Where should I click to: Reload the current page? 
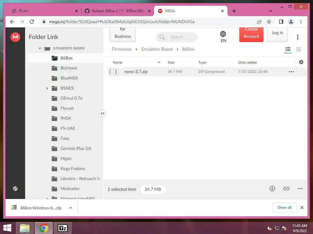[32, 22]
